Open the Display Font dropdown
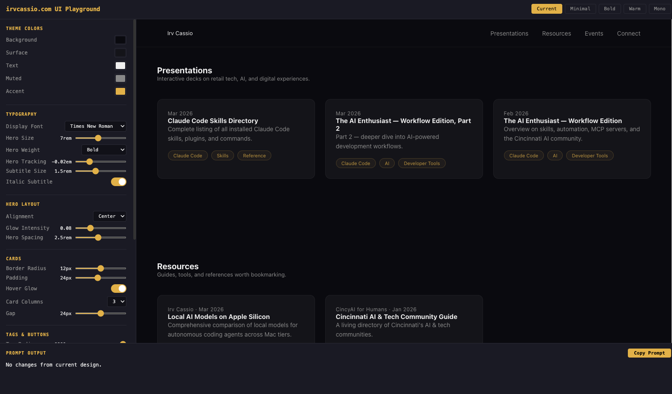Viewport: 672px width, 394px height. pos(96,126)
